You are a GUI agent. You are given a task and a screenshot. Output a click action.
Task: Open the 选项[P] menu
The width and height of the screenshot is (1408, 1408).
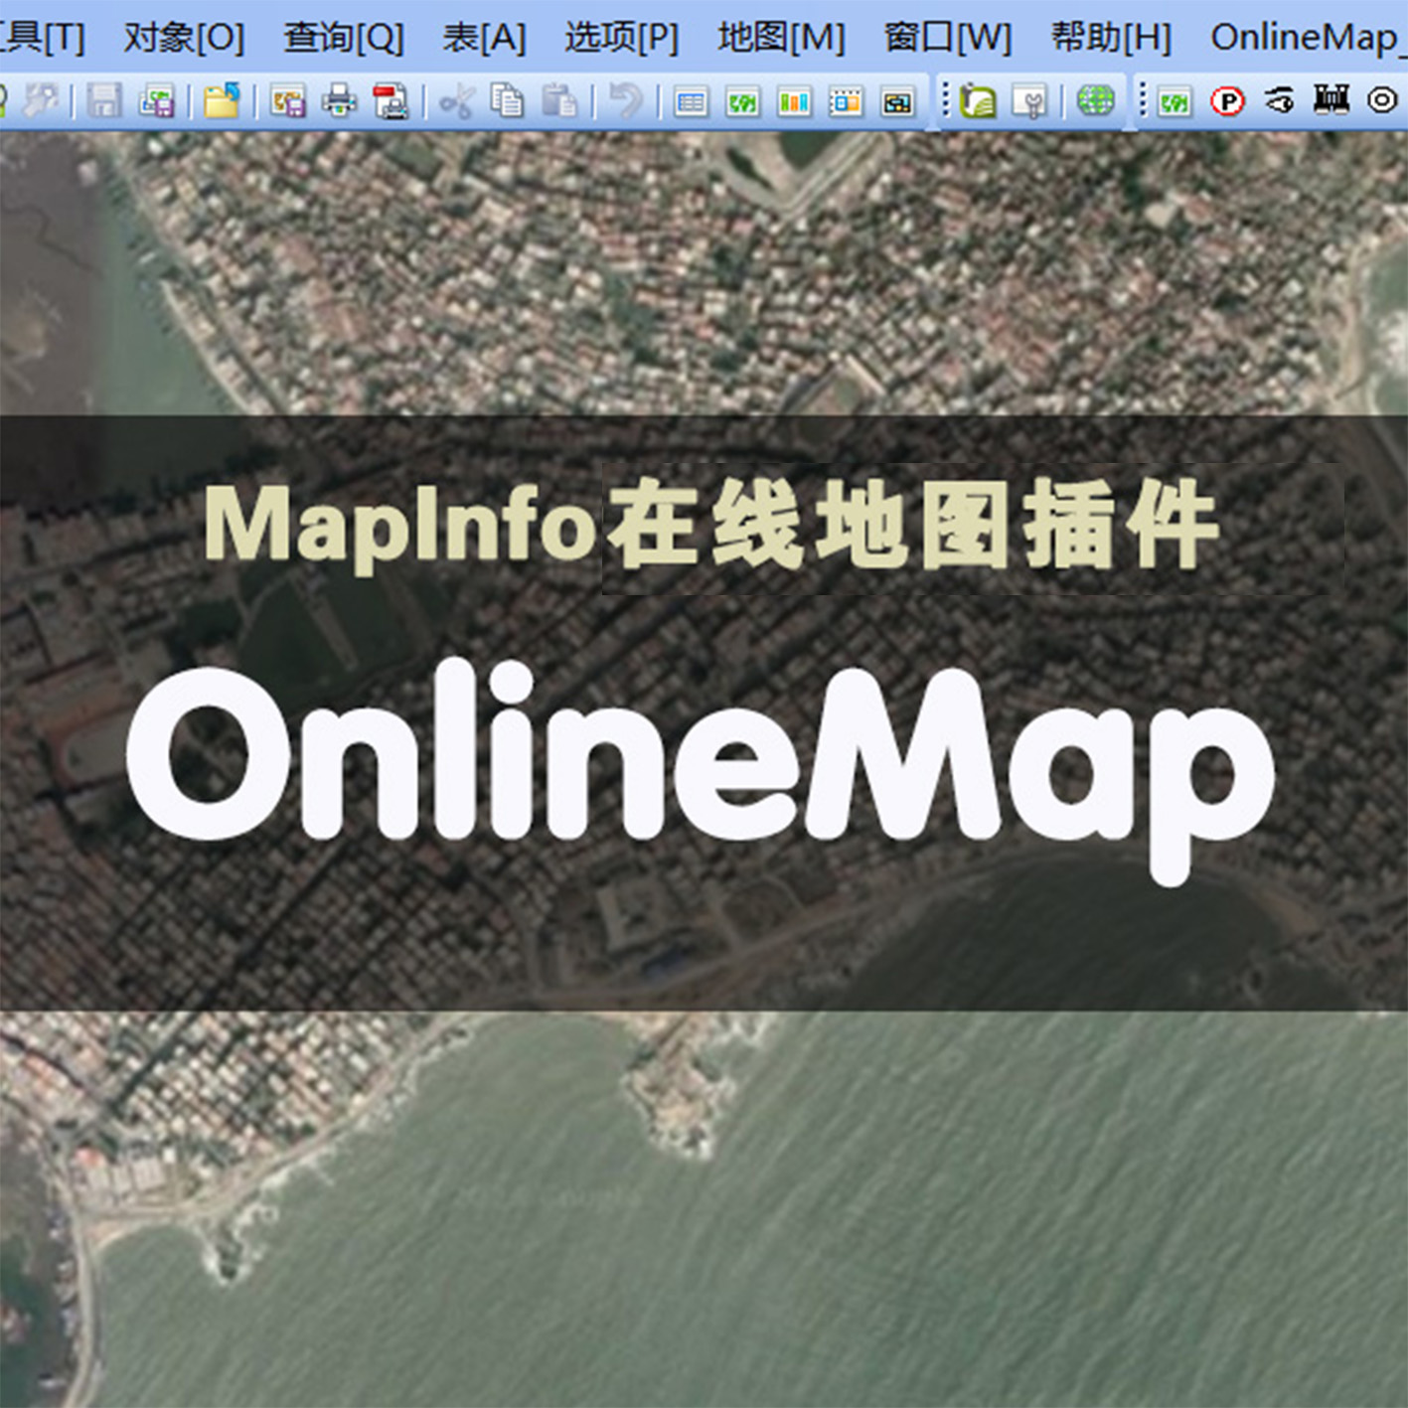tap(621, 39)
